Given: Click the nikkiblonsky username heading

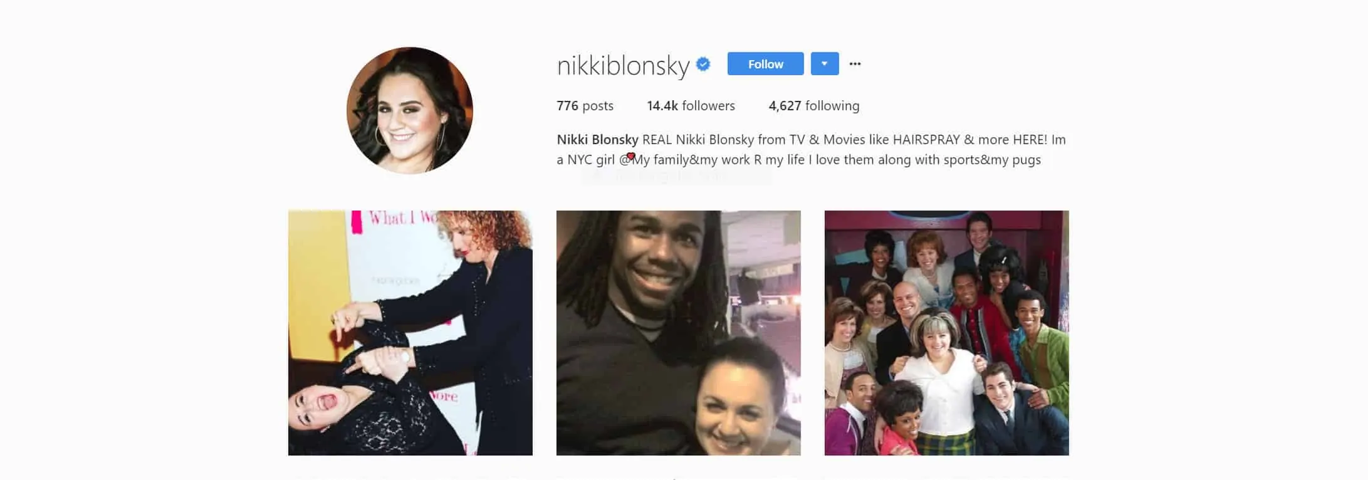Looking at the screenshot, I should click(x=623, y=65).
